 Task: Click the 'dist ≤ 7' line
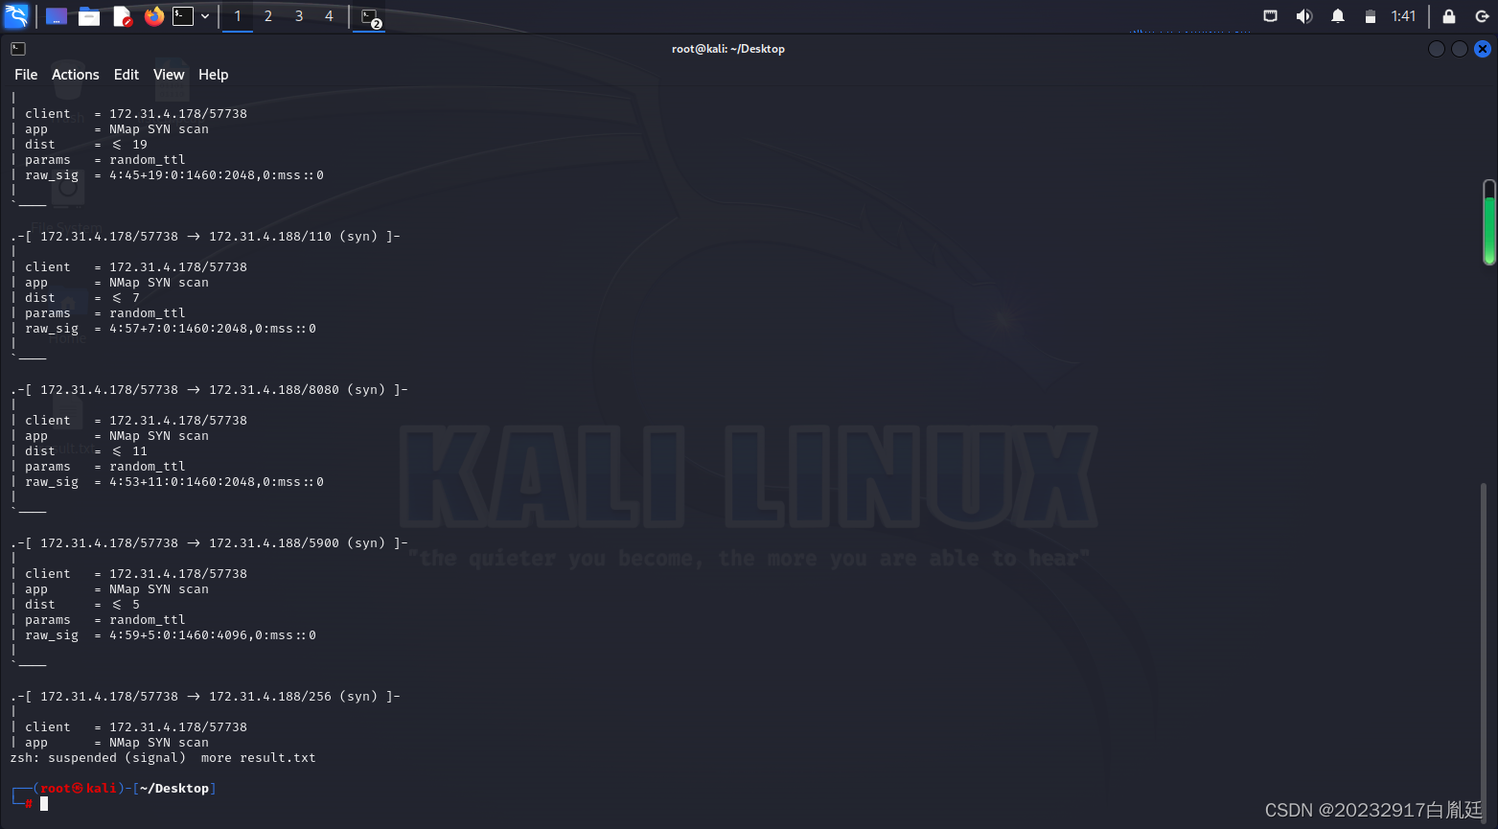(x=82, y=298)
